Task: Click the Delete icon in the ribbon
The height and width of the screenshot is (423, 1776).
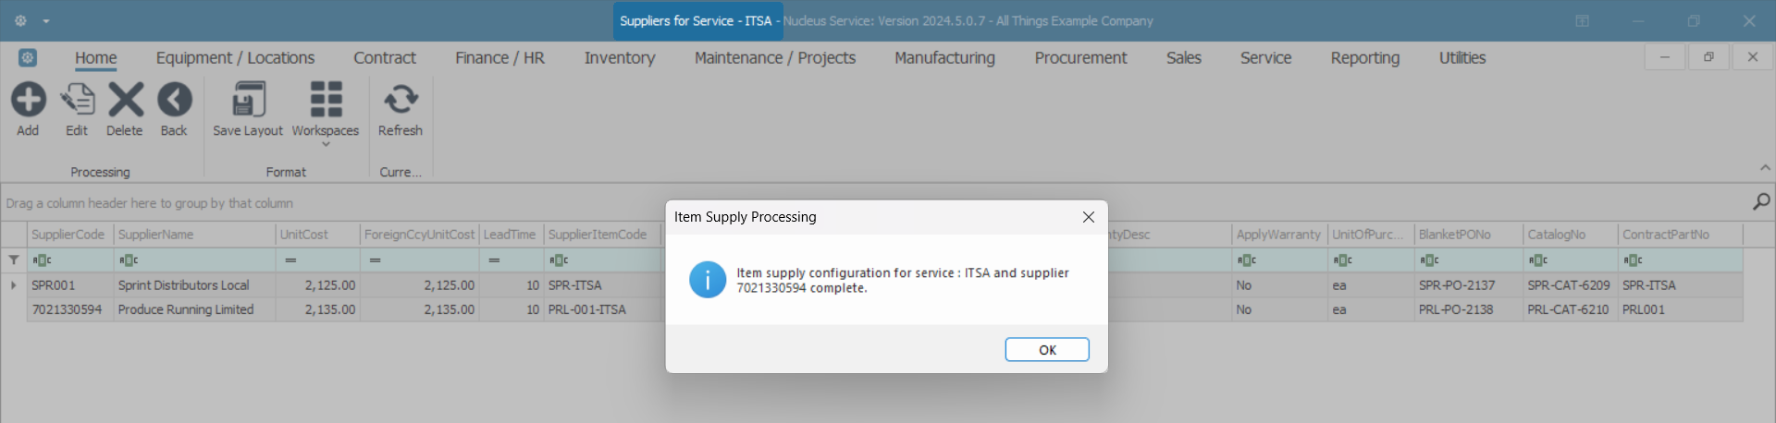Action: click(x=125, y=100)
